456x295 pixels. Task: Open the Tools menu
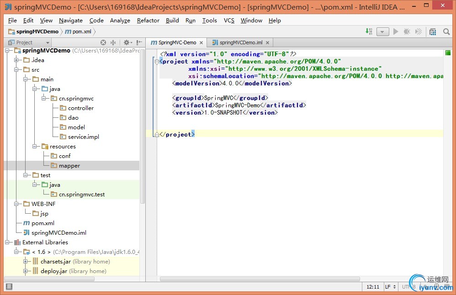[209, 21]
